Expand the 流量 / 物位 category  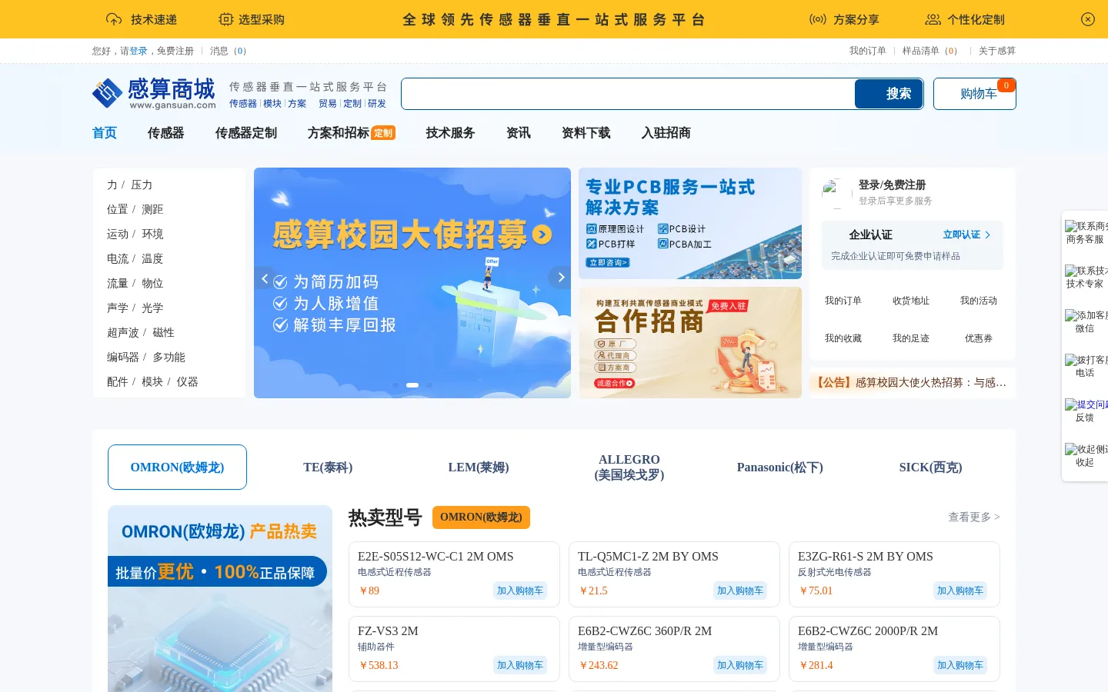click(135, 283)
